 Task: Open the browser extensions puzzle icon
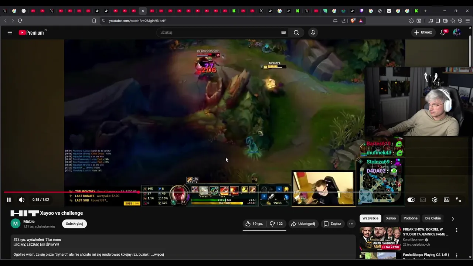coord(411,21)
